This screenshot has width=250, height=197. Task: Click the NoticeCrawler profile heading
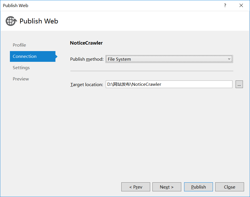pyautogui.click(x=86, y=43)
